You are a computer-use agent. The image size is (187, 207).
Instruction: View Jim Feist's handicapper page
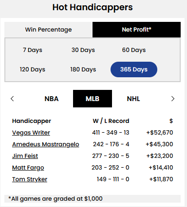point(25,156)
